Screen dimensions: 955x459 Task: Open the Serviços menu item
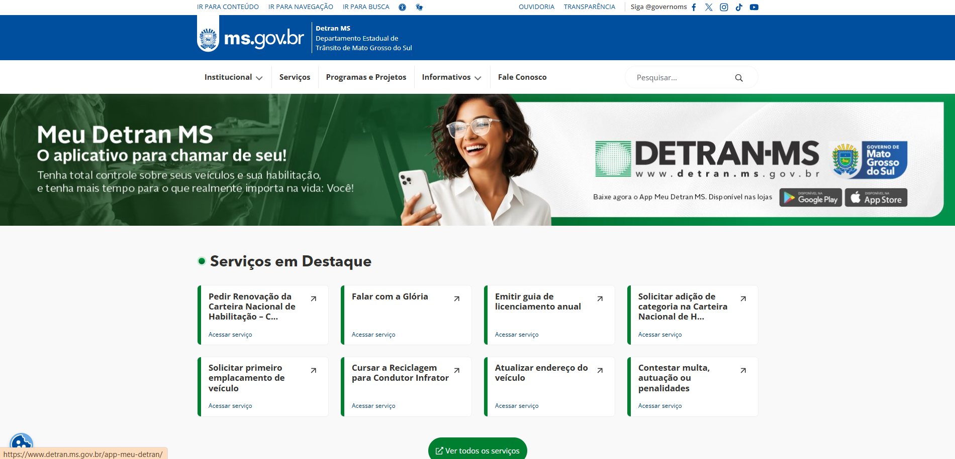click(x=295, y=77)
